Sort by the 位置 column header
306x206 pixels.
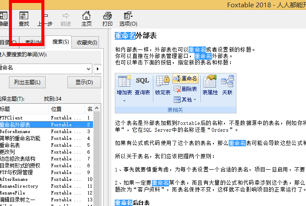67,109
